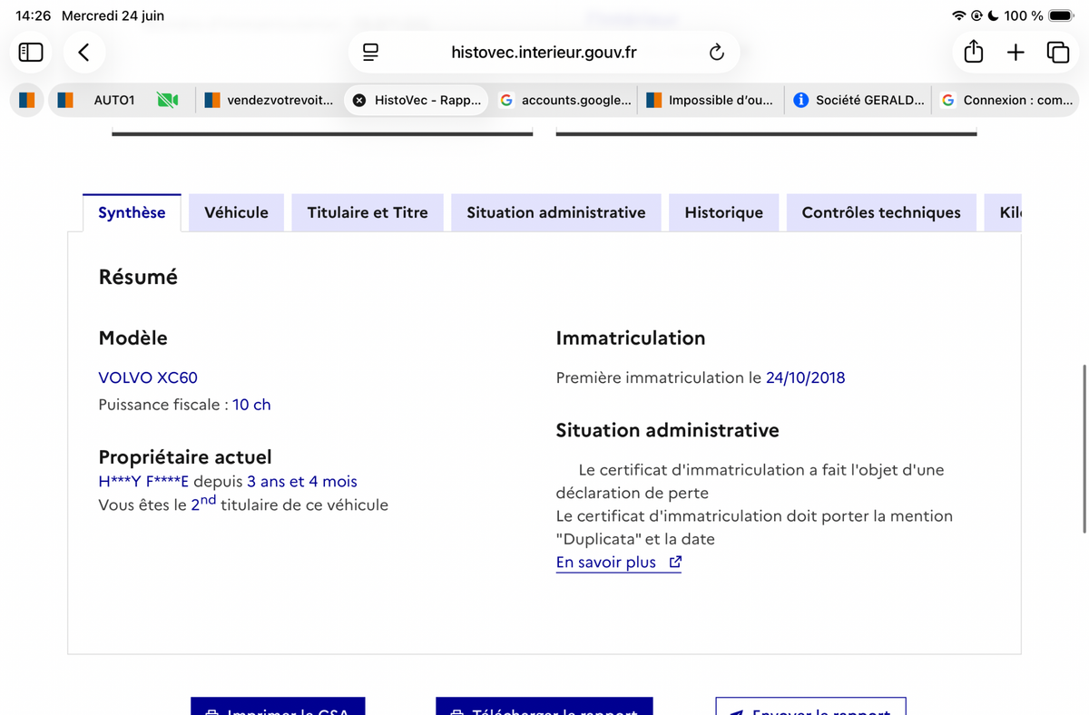Toggle the Safari sidebar icon

pos(31,53)
